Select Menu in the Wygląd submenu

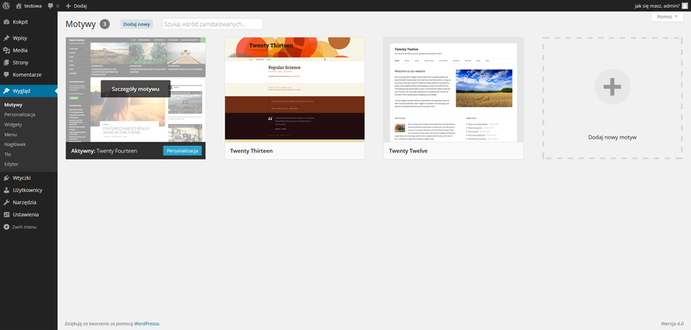[11, 134]
